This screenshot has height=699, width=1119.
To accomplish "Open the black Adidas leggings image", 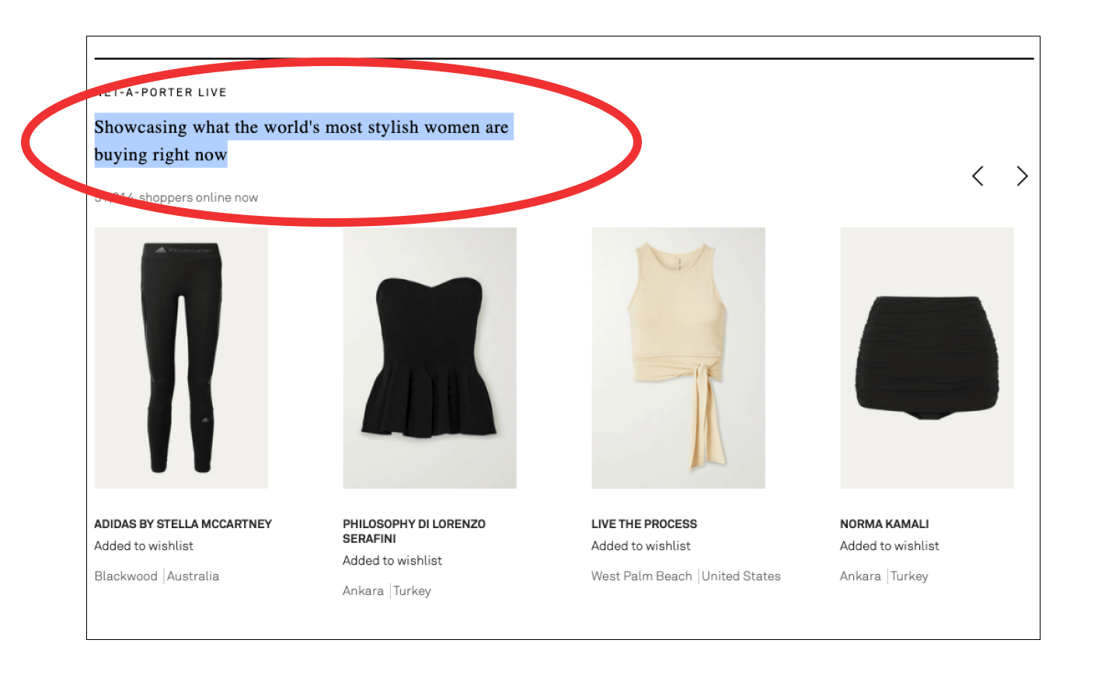I will click(181, 358).
